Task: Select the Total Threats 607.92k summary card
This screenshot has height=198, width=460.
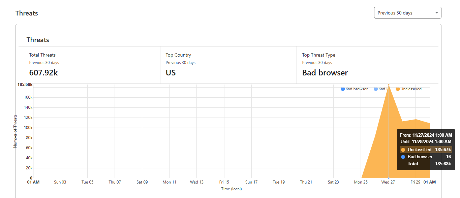Action: (92, 65)
